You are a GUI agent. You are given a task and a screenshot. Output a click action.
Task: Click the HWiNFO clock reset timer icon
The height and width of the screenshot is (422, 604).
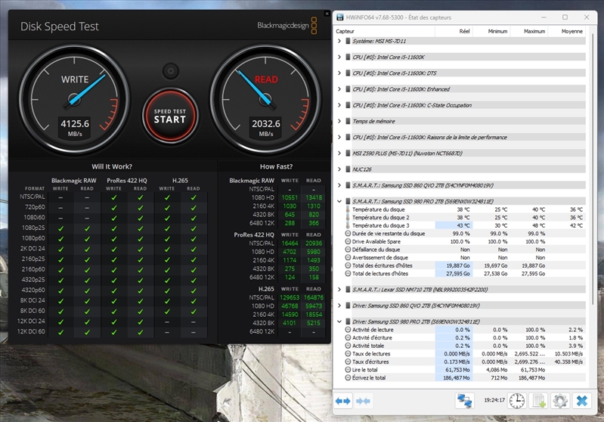pyautogui.click(x=516, y=401)
